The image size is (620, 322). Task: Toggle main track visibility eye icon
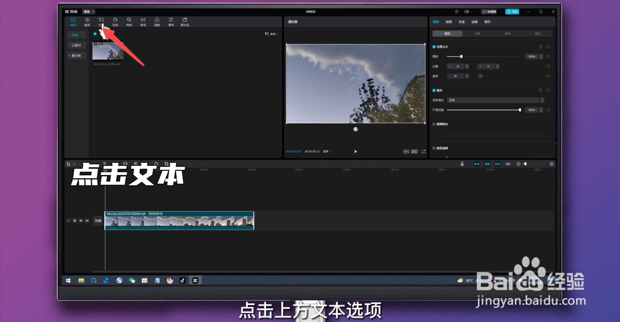click(x=81, y=221)
